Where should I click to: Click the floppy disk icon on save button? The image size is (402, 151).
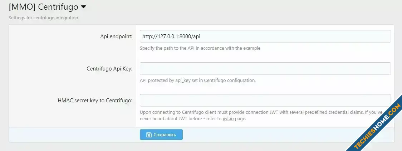point(149,135)
